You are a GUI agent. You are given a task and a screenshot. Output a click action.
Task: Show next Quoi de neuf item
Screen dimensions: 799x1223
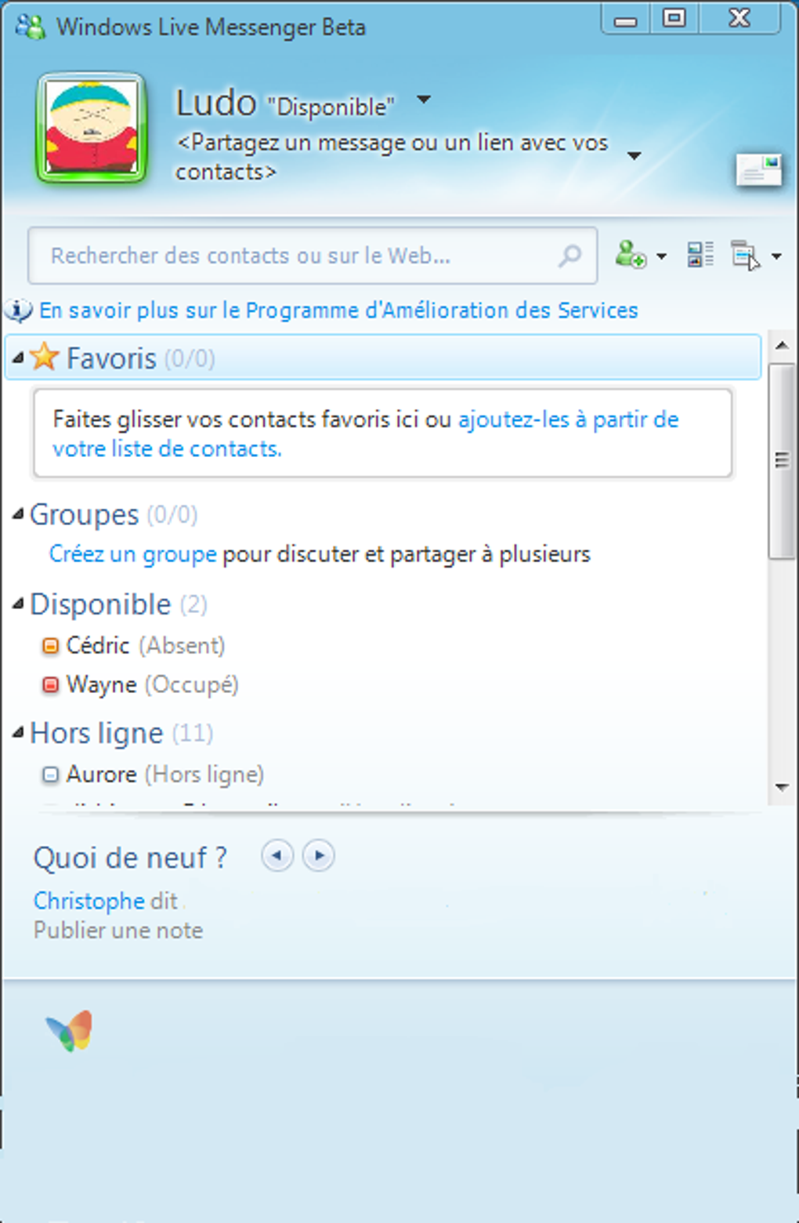[319, 855]
